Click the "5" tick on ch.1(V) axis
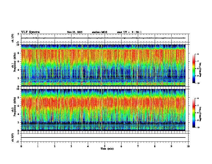212x164 pixels. tap(18, 34)
